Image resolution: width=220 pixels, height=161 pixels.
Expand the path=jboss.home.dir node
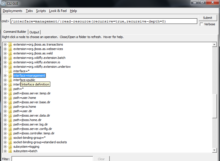(5, 120)
